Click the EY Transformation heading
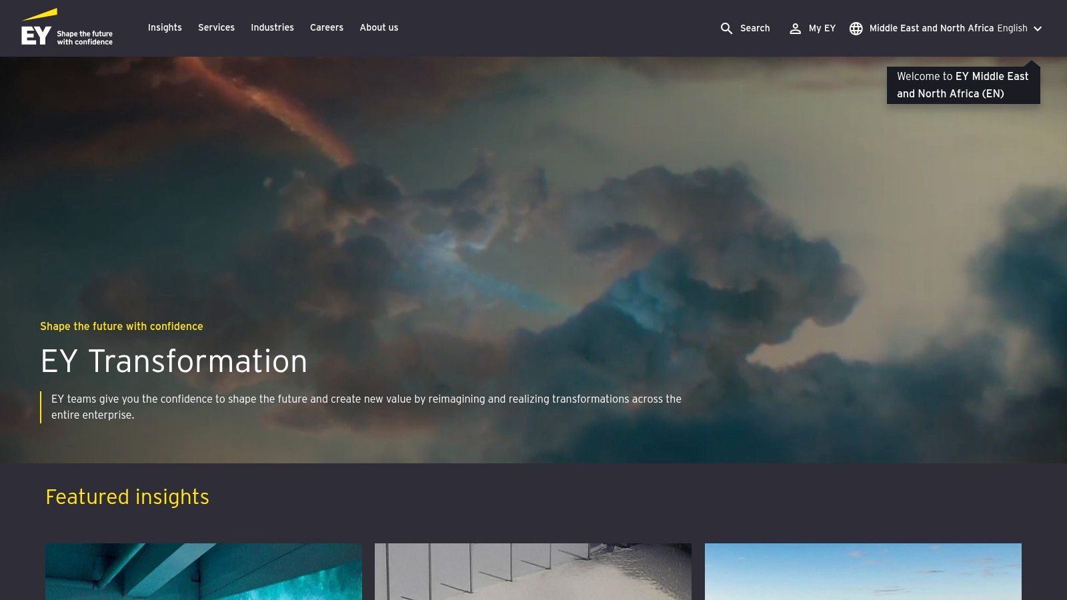Screen dimensions: 1067x600 click(174, 361)
